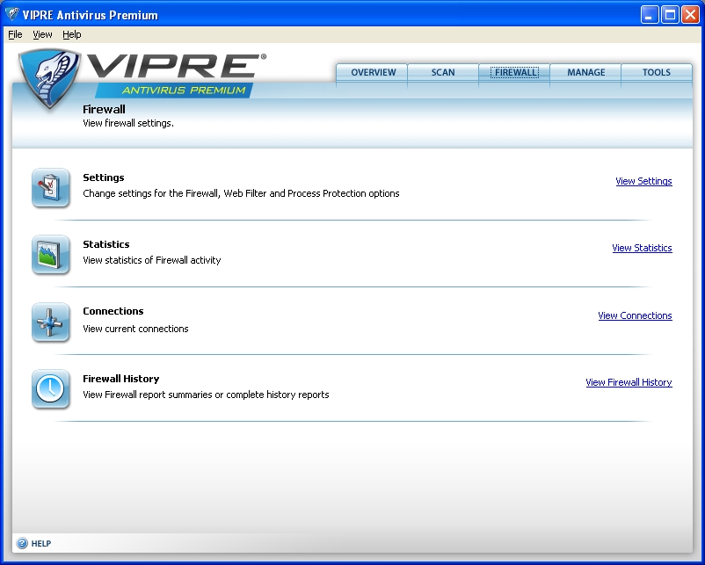This screenshot has width=705, height=565.
Task: Click the bold Settings heading
Action: [104, 177]
